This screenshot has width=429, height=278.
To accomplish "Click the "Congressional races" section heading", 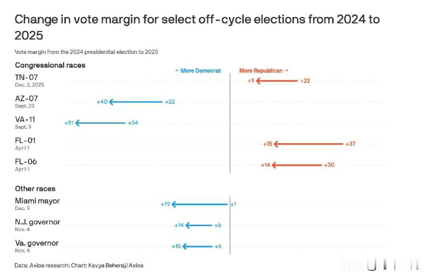I will pyautogui.click(x=50, y=65).
